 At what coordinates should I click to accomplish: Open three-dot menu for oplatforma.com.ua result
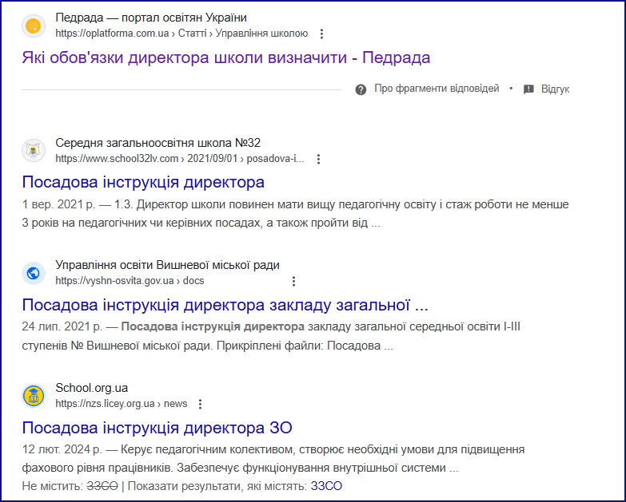coord(321,34)
